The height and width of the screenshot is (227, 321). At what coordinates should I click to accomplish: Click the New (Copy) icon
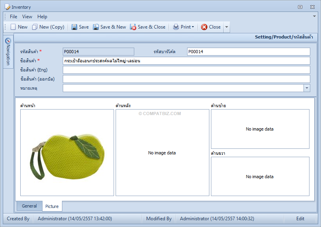pos(35,27)
